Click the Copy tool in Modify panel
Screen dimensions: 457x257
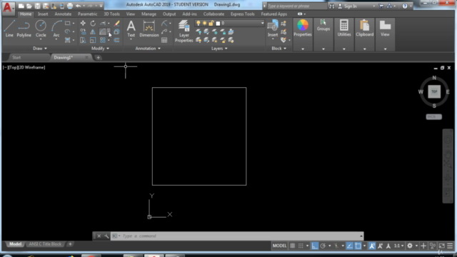point(83,31)
